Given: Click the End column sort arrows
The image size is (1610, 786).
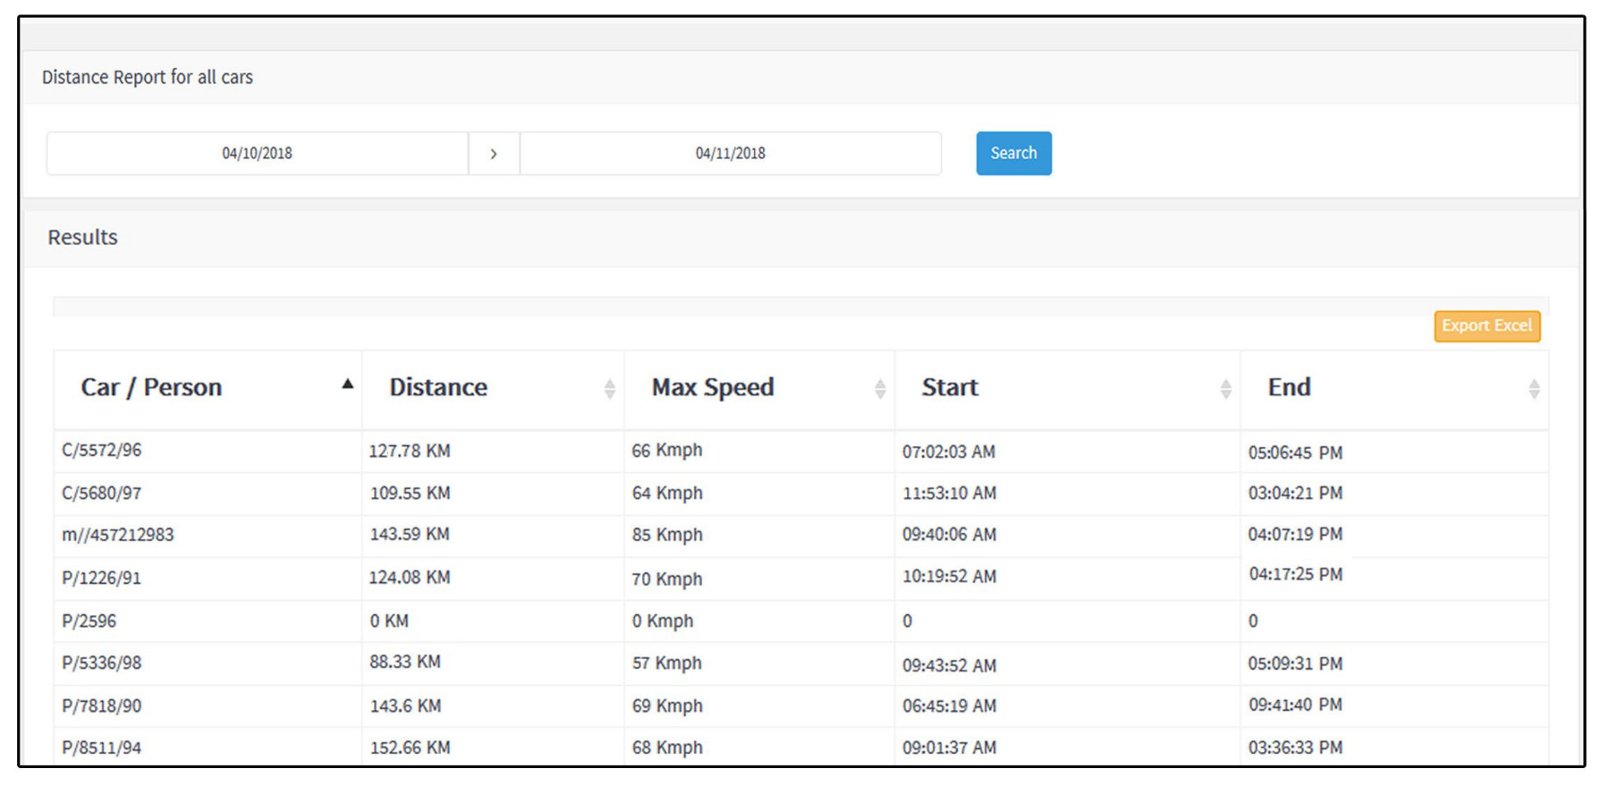Looking at the screenshot, I should 1533,389.
